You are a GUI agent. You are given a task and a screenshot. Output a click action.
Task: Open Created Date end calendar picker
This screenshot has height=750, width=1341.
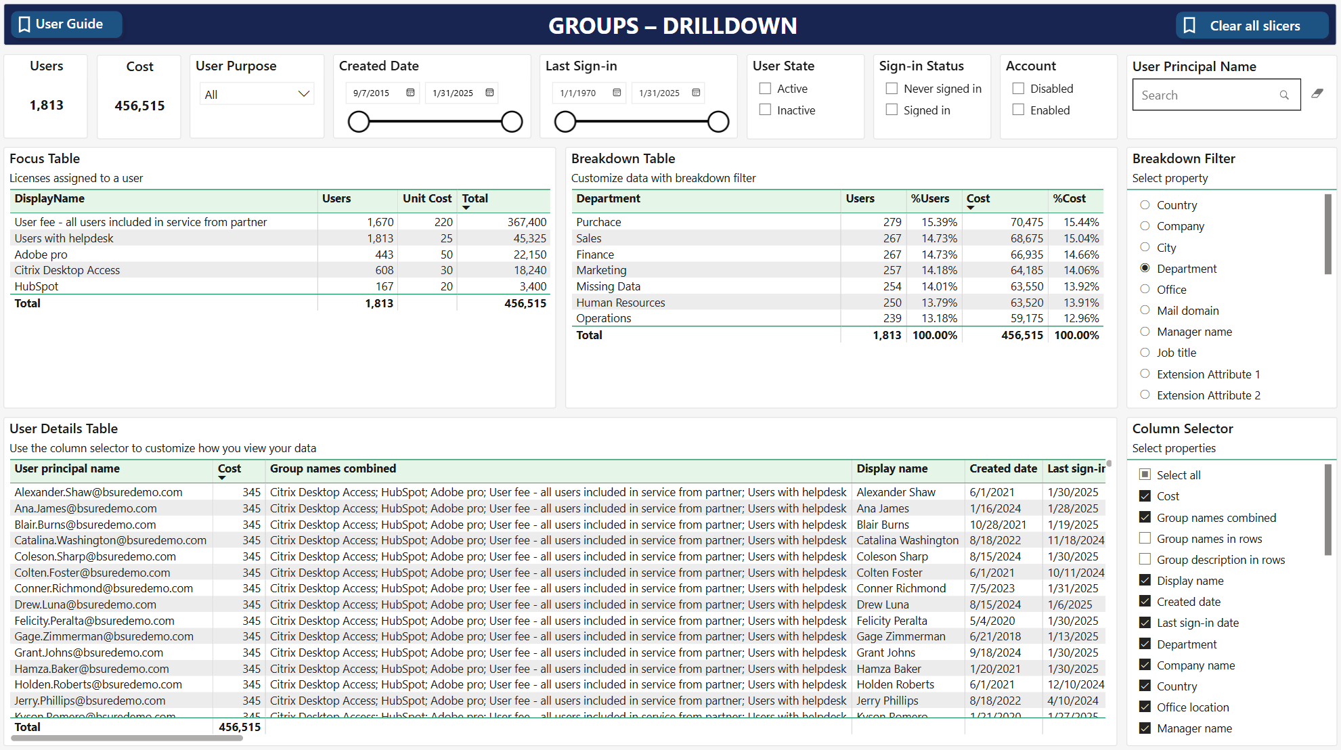coord(489,93)
